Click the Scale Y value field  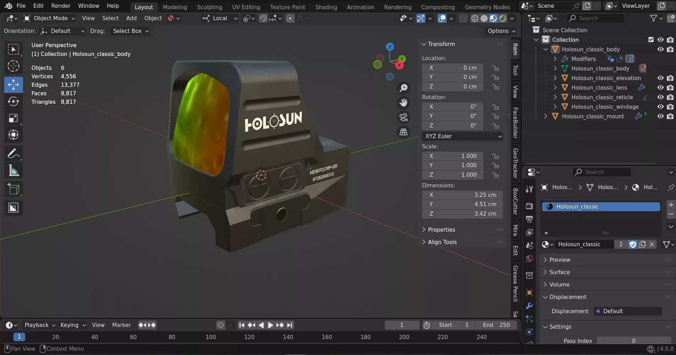coord(453,165)
